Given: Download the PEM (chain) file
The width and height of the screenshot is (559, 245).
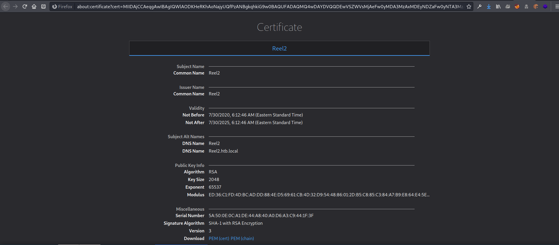Looking at the screenshot, I should click(242, 239).
